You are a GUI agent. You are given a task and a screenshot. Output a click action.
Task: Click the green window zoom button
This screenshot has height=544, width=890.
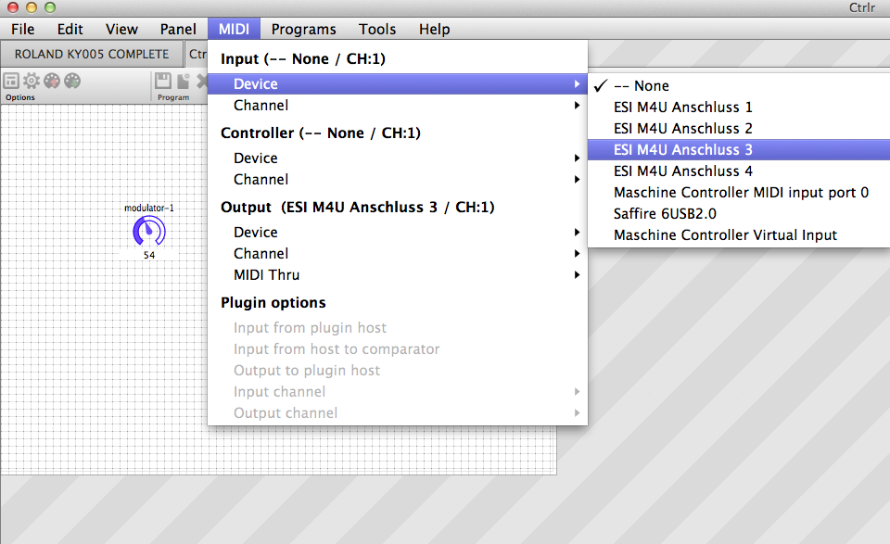click(49, 7)
